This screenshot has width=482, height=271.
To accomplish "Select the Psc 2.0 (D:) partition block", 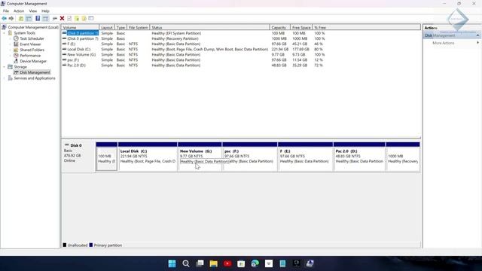I will 359,157.
